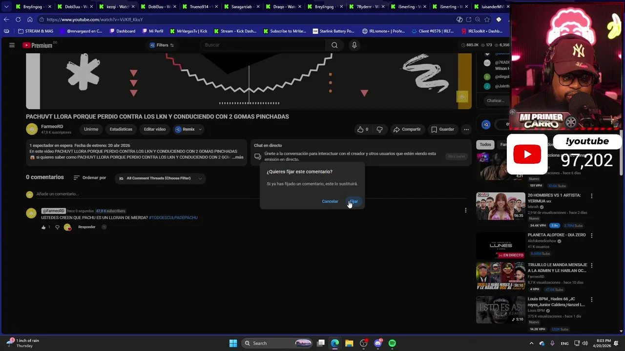The height and width of the screenshot is (351, 625).
Task: Bookmark page with the star icon
Action: (487, 19)
